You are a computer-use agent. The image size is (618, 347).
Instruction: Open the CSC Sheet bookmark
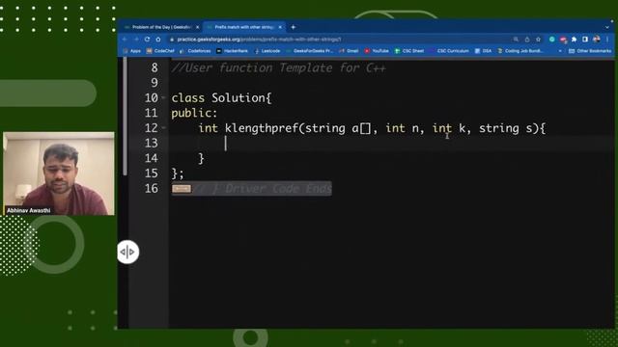409,51
